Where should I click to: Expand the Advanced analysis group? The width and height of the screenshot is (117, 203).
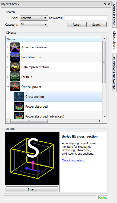(8, 47)
